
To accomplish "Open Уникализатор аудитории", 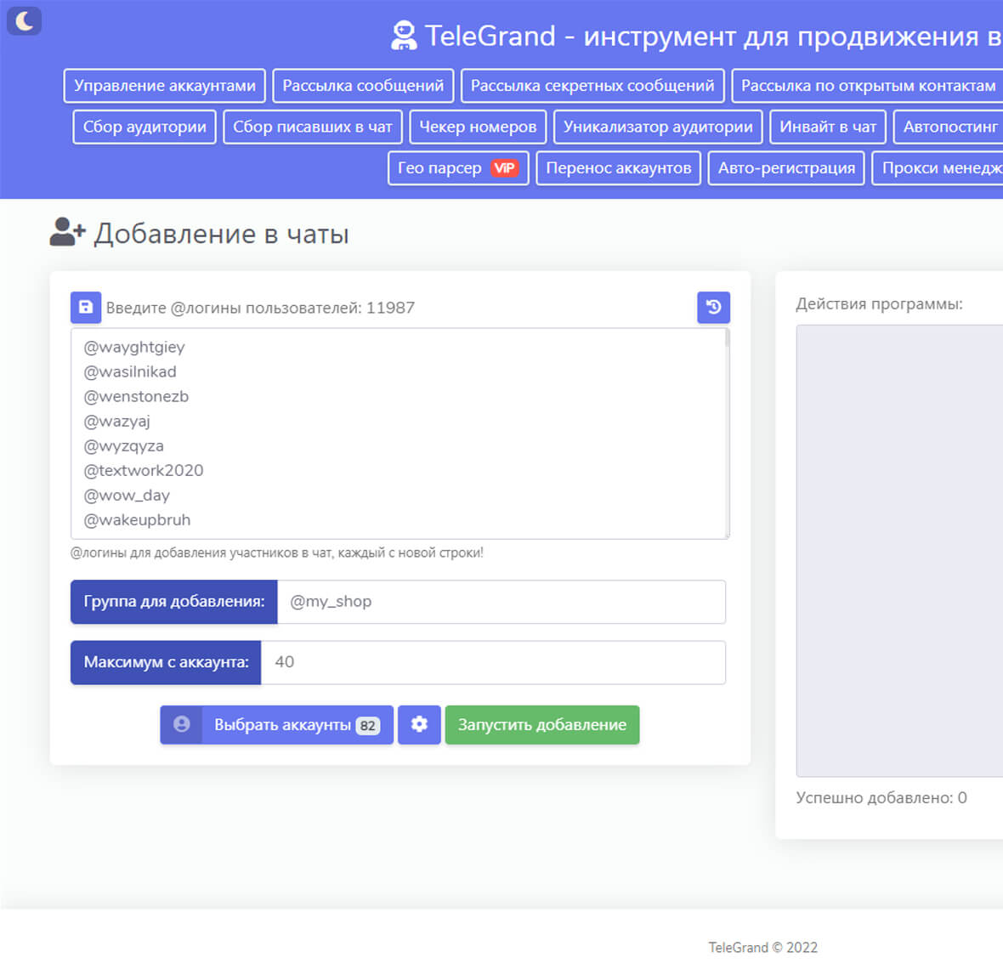I will 658,127.
